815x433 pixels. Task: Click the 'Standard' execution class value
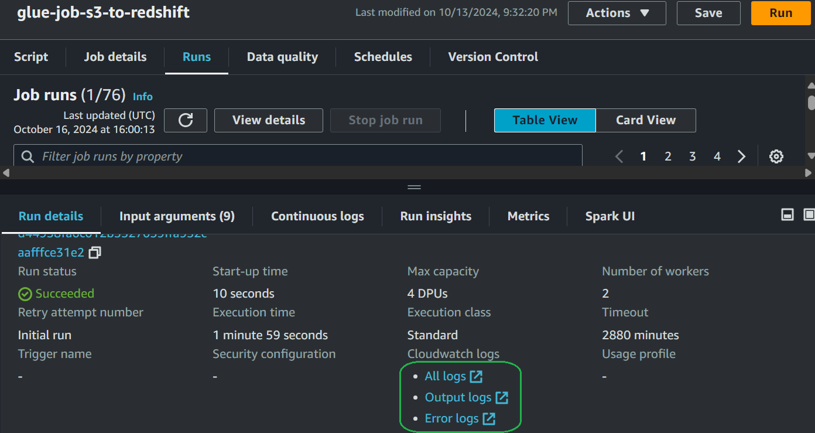(433, 335)
